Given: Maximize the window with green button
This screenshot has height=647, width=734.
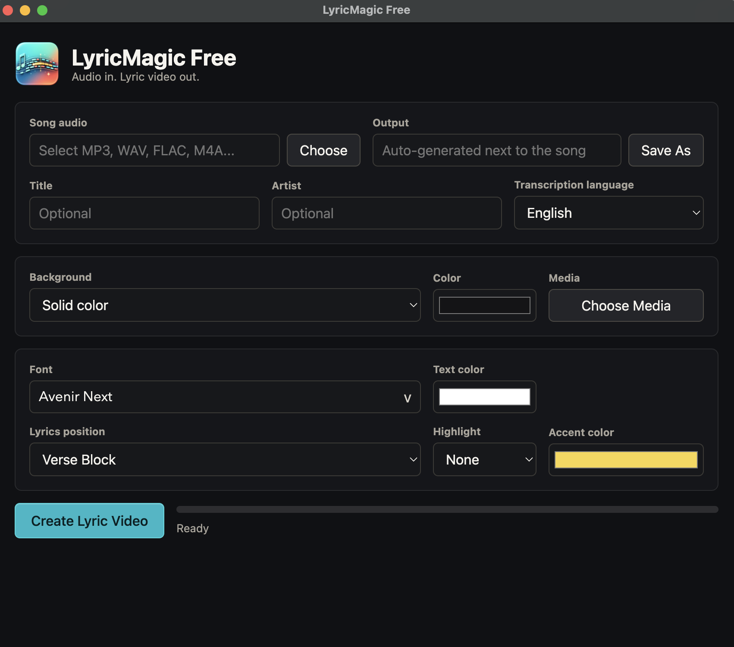Looking at the screenshot, I should click(x=42, y=10).
